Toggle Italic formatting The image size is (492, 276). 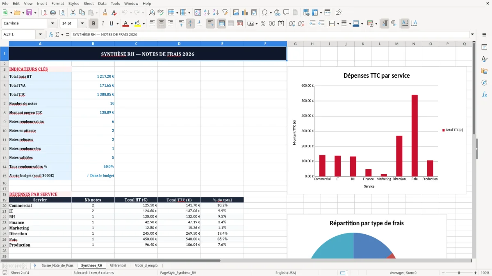pos(102,24)
